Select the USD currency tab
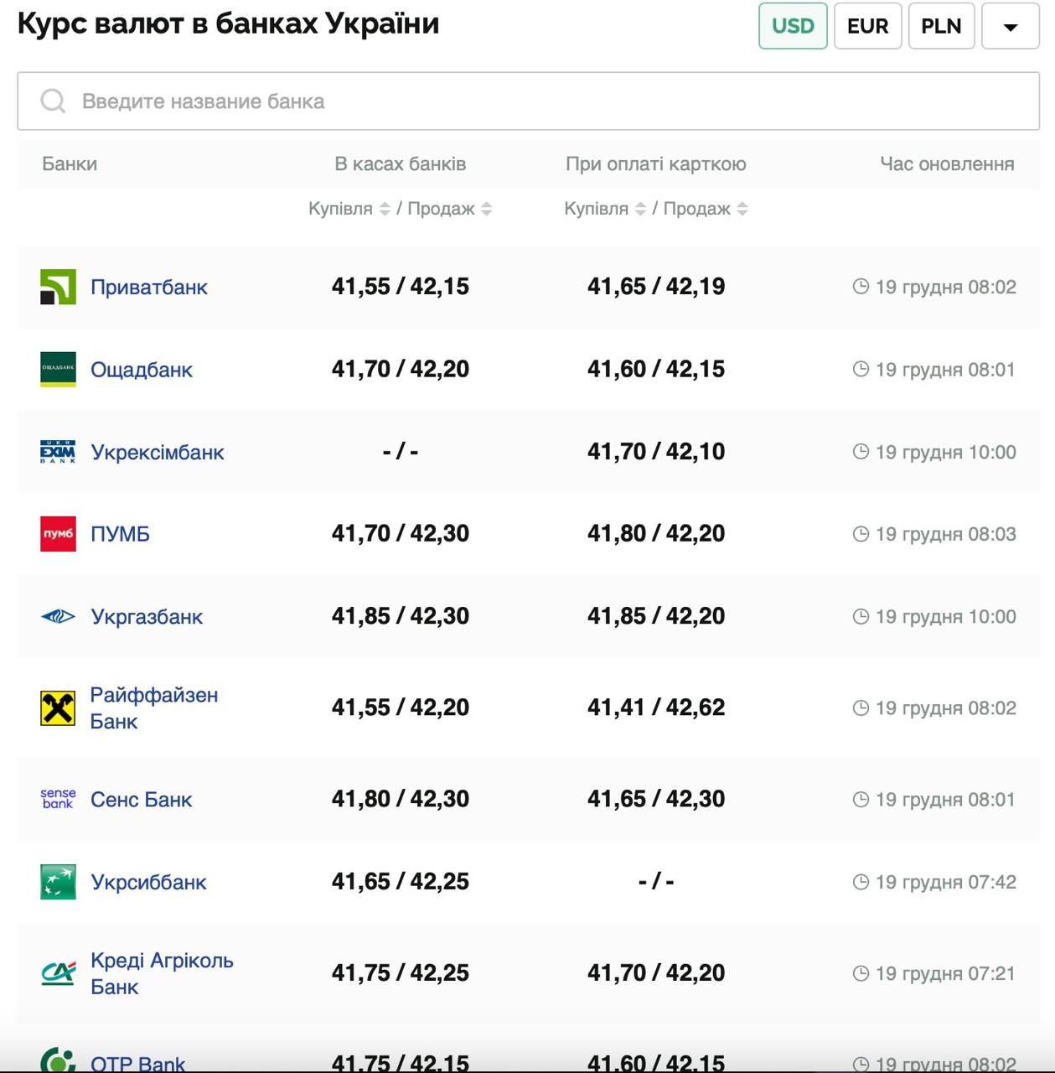Image resolution: width=1055 pixels, height=1073 pixels. pos(792,26)
